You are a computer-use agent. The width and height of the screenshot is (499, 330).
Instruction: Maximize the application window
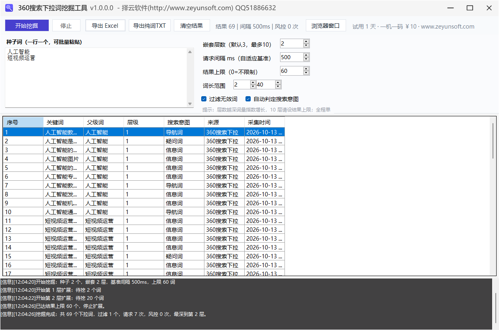click(x=470, y=8)
